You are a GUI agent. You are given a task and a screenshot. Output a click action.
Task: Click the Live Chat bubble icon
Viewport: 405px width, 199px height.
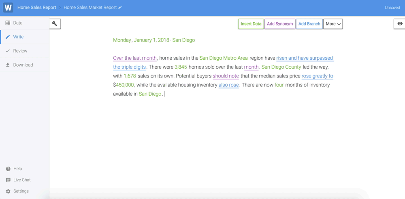[8, 180]
